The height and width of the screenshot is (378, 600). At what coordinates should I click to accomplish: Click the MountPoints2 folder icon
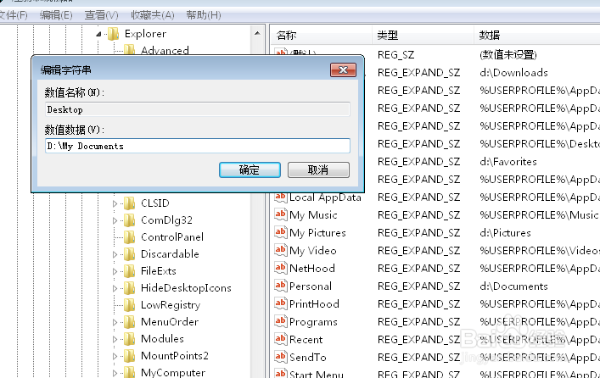tap(129, 356)
